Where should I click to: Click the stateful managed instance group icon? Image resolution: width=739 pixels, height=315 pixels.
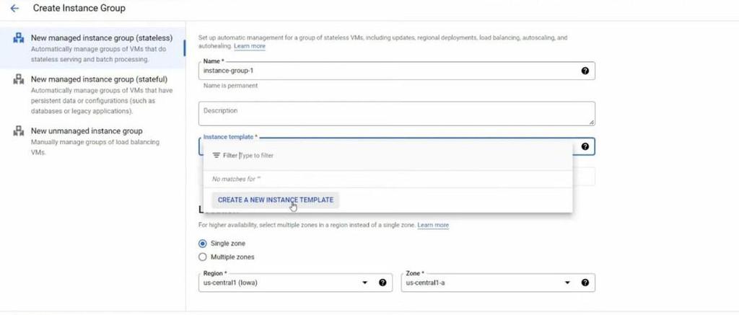point(19,80)
